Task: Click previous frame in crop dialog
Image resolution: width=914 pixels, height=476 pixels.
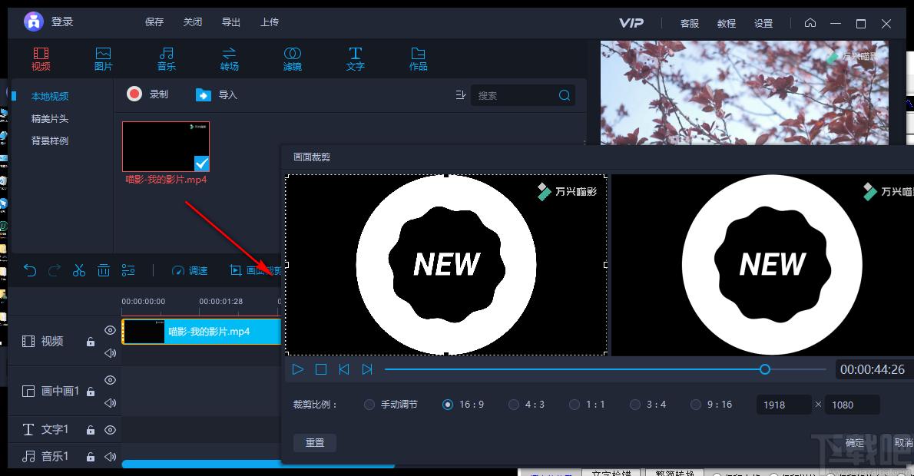Action: (x=344, y=369)
